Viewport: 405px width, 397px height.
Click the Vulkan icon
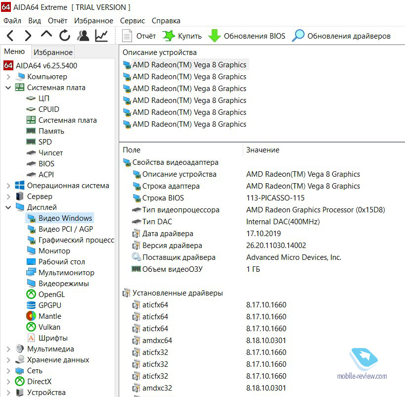(31, 327)
